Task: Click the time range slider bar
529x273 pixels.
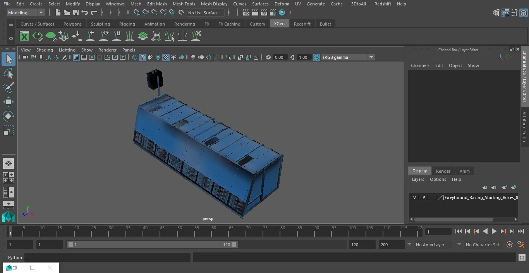Action: click(x=153, y=245)
